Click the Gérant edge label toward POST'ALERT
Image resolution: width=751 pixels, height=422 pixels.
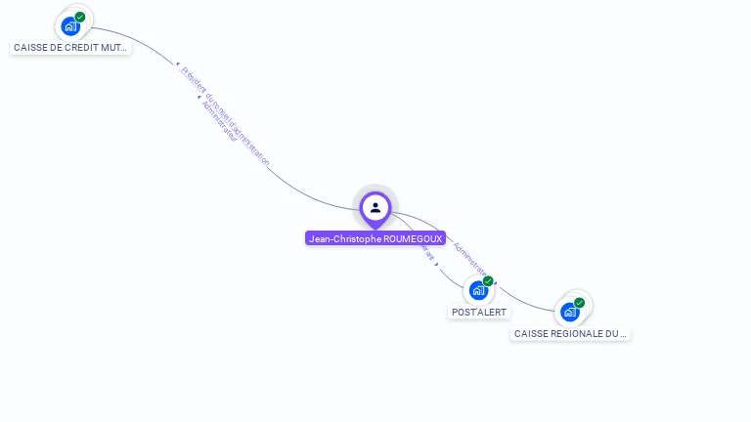427,253
